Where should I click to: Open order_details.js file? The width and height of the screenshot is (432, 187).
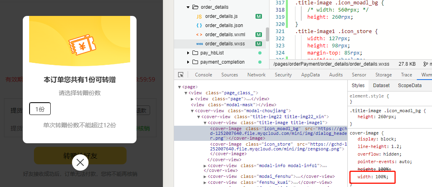click(221, 16)
